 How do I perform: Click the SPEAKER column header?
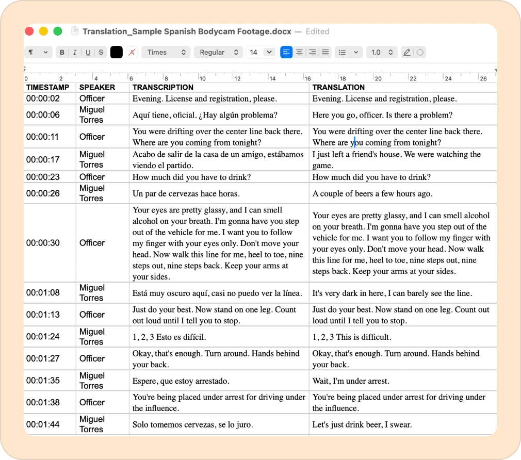tap(97, 87)
